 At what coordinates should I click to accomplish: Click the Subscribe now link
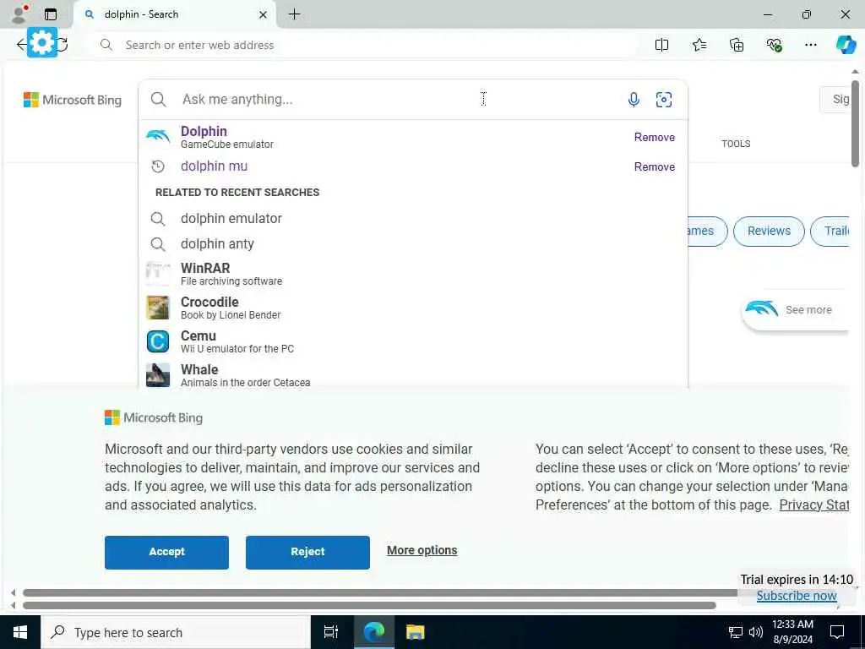point(797,596)
